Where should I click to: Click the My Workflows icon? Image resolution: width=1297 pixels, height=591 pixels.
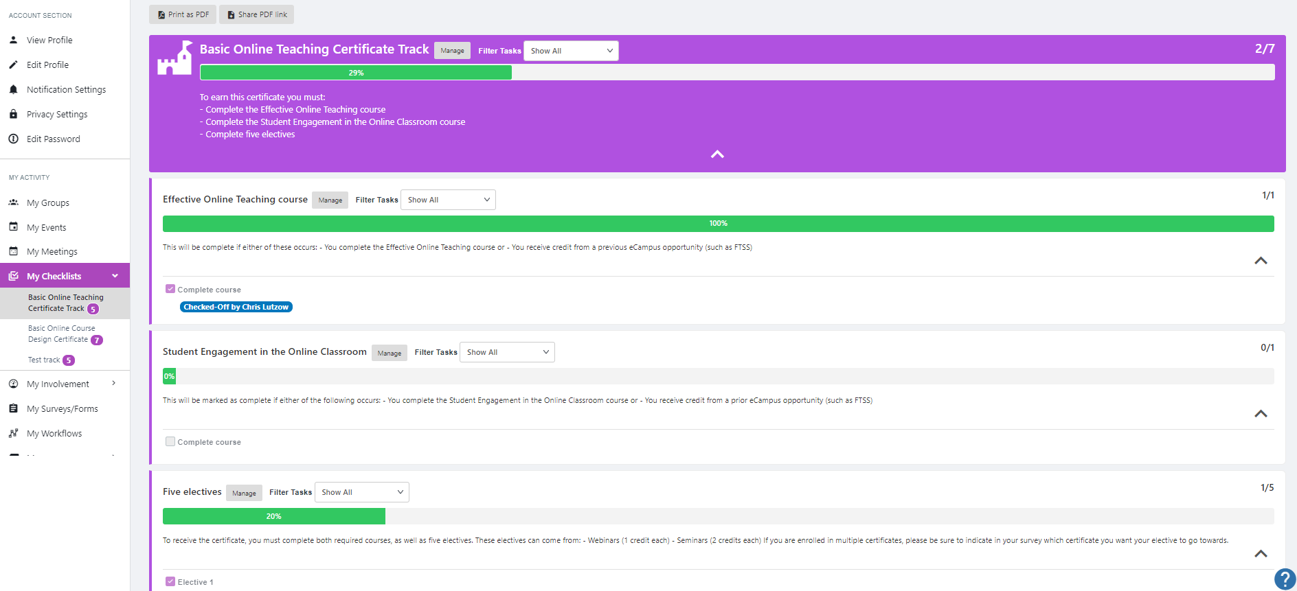click(x=13, y=433)
